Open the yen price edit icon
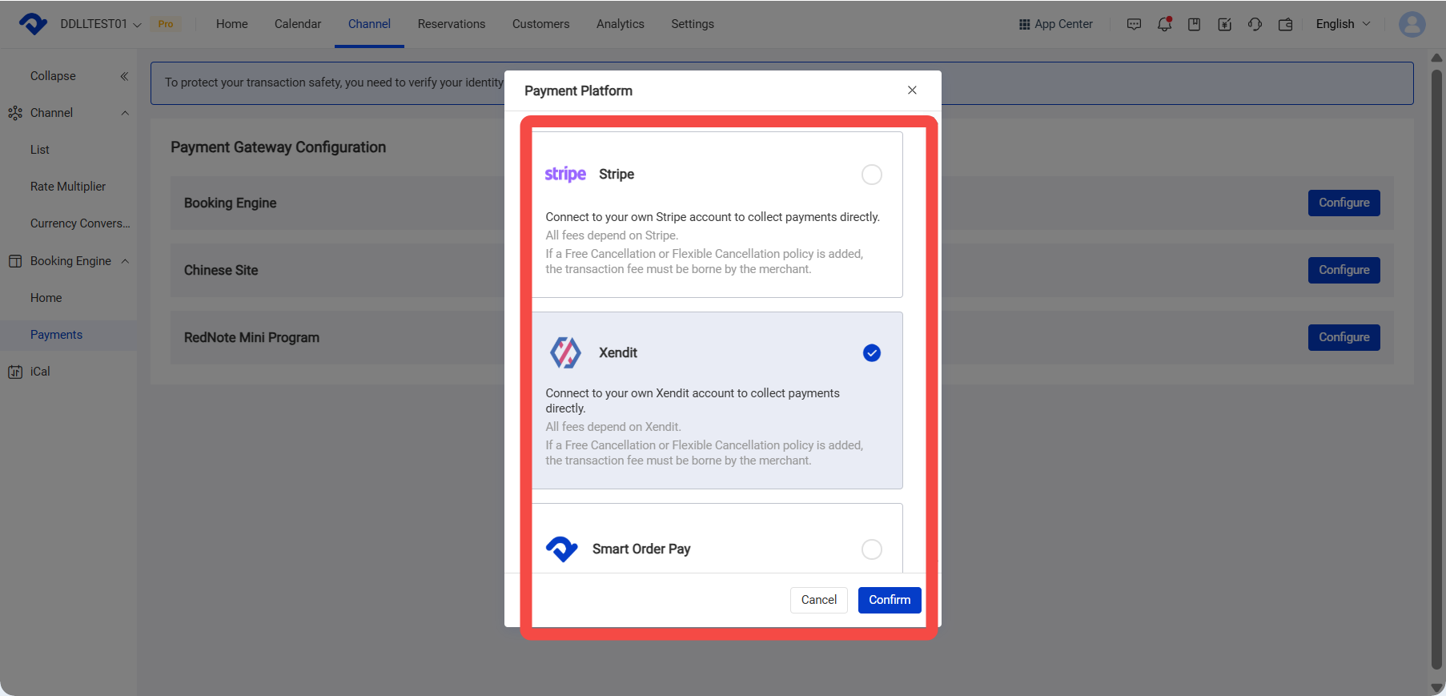The width and height of the screenshot is (1446, 696). click(x=1224, y=24)
